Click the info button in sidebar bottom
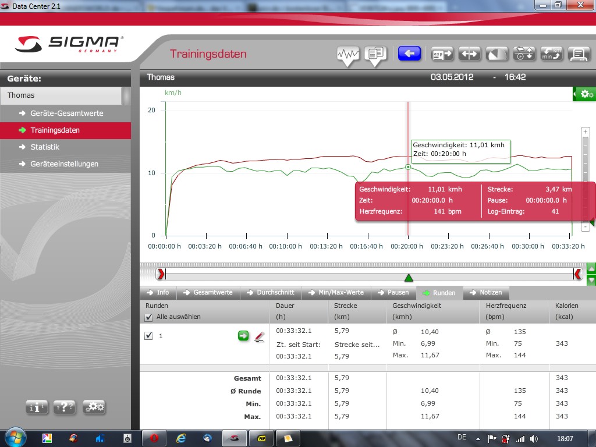 pos(37,407)
